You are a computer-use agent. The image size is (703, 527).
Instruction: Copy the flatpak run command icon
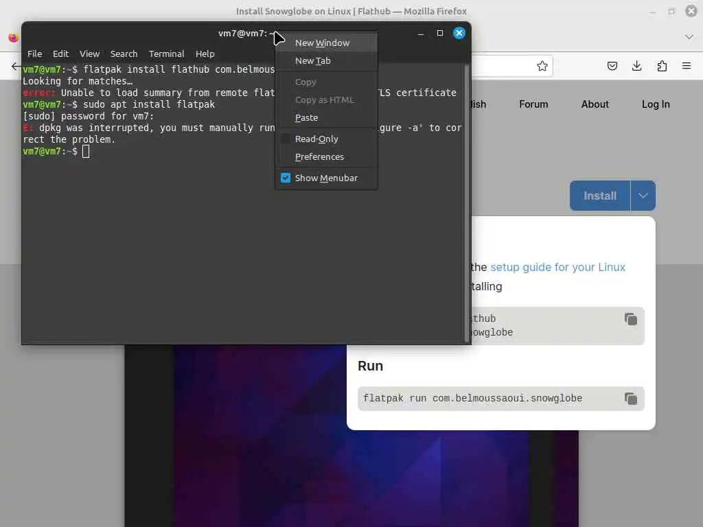[x=631, y=399]
